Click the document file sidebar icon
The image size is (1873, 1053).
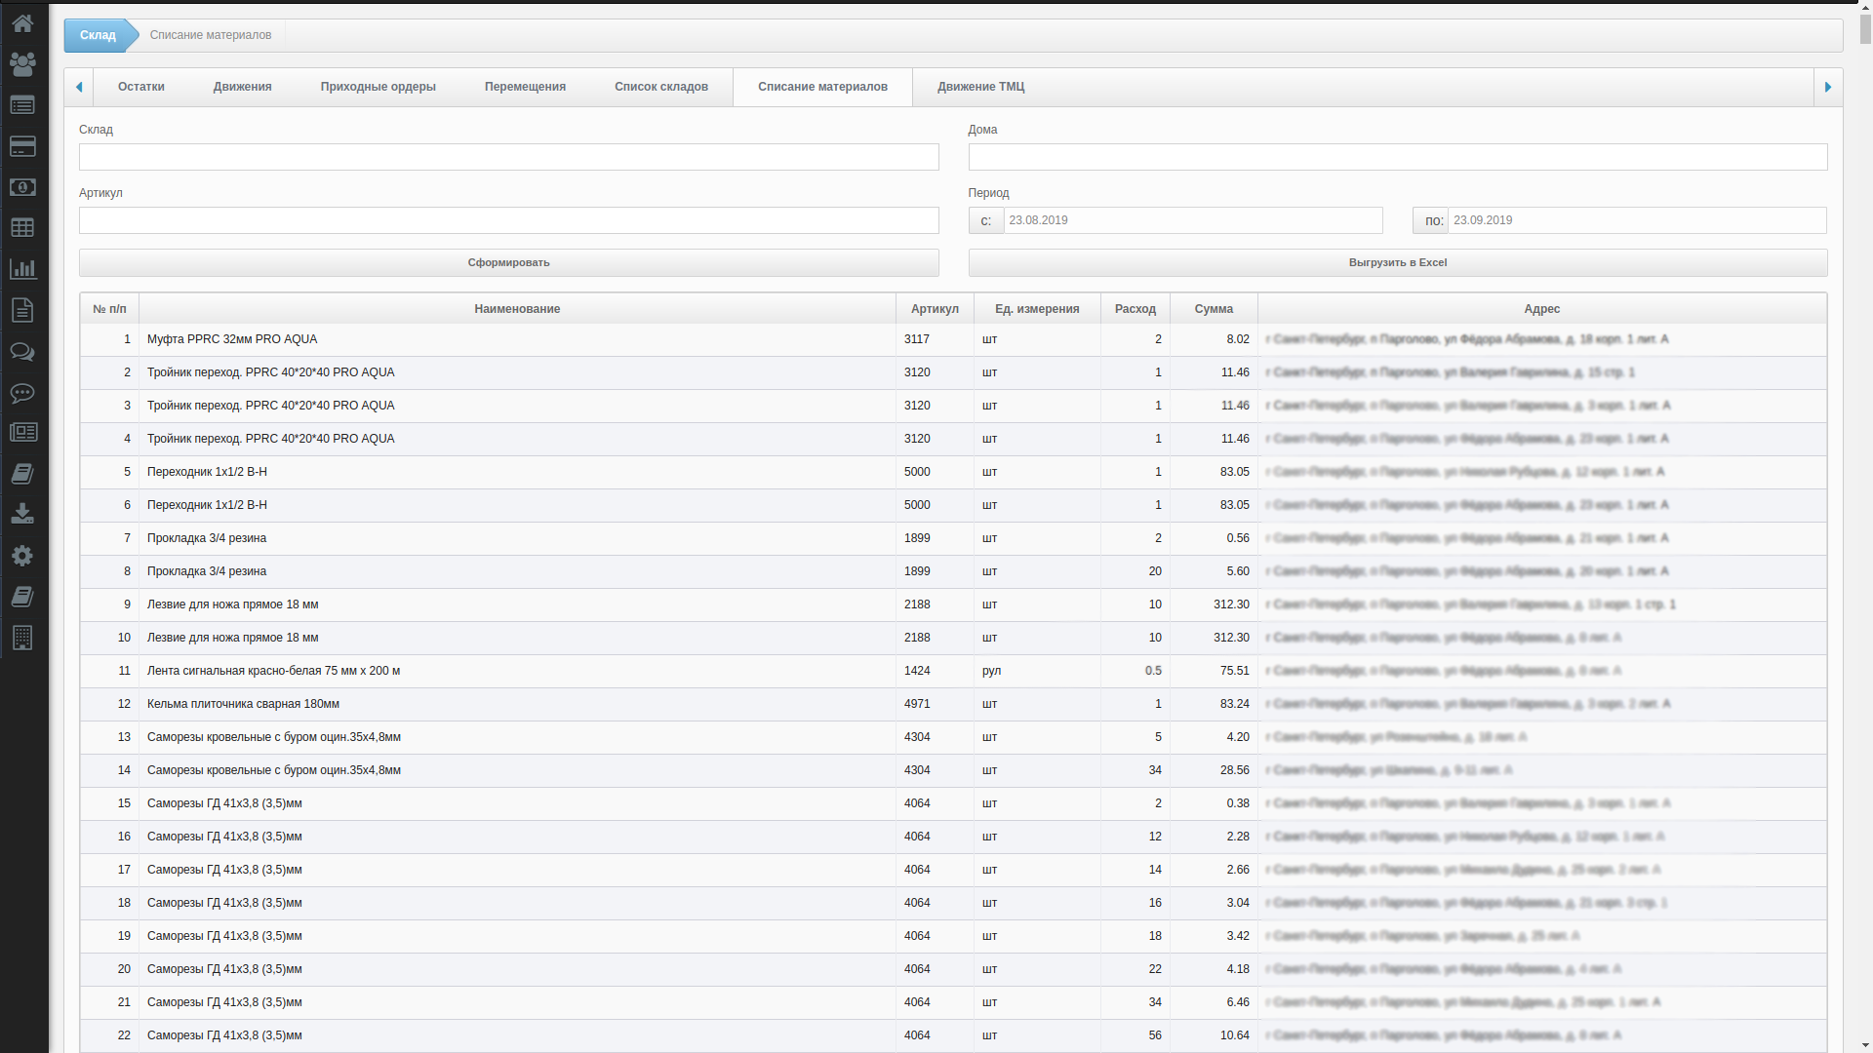22,310
